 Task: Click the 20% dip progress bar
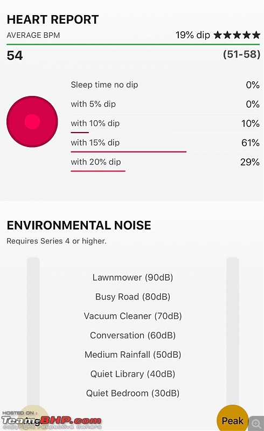coord(98,171)
